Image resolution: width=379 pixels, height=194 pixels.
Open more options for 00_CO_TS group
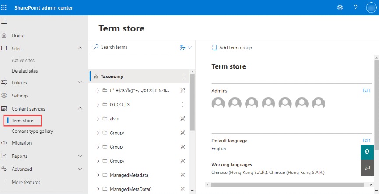point(183,104)
